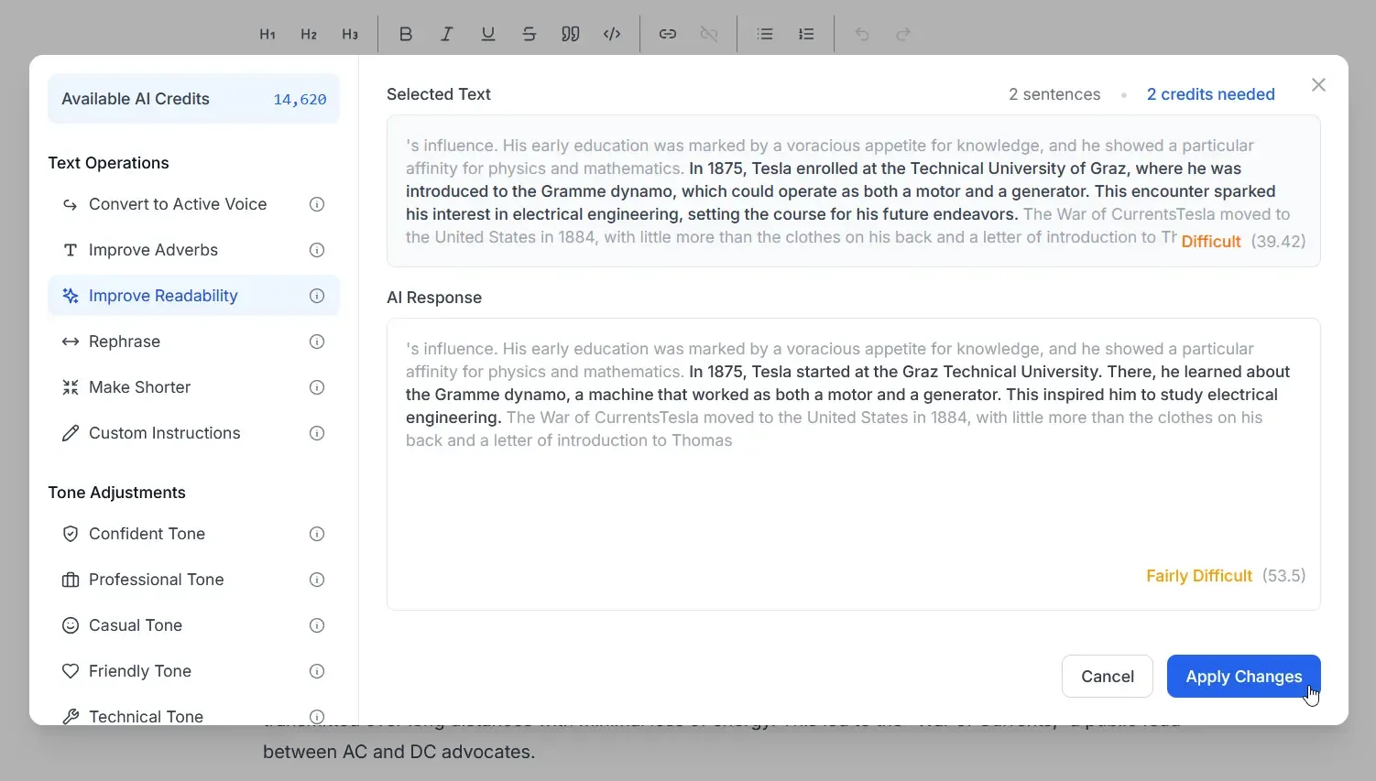Switch to Professional Tone adjustment
Viewport: 1376px width, 781px height.
pos(156,580)
